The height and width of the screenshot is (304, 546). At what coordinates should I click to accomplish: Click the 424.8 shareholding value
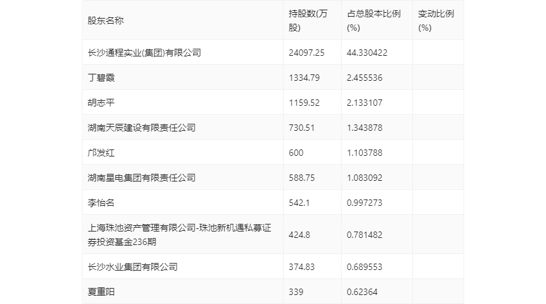[299, 235]
